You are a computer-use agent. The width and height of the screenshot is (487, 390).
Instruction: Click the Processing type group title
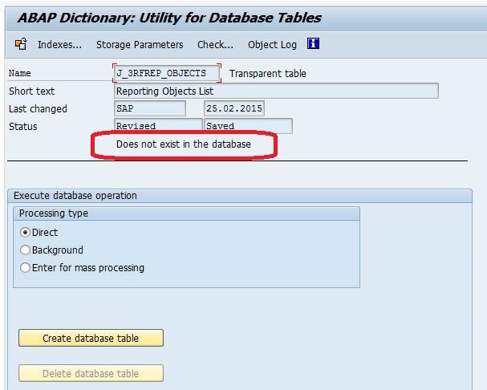tap(54, 213)
